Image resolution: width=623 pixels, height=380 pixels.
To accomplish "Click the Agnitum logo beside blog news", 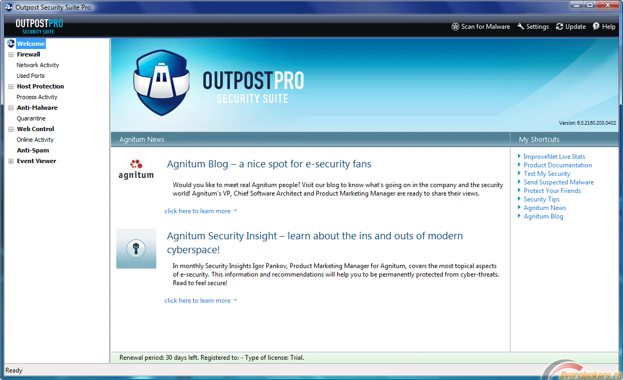I will point(136,169).
